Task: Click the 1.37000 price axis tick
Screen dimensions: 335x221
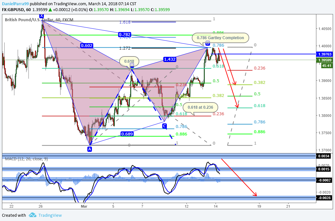Action: click(x=325, y=150)
